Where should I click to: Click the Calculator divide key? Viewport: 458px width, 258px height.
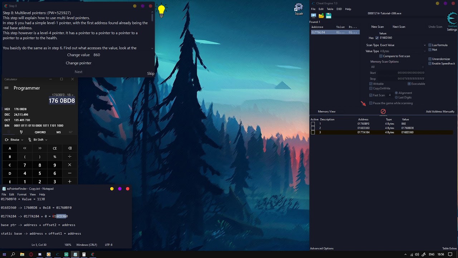pyautogui.click(x=69, y=157)
